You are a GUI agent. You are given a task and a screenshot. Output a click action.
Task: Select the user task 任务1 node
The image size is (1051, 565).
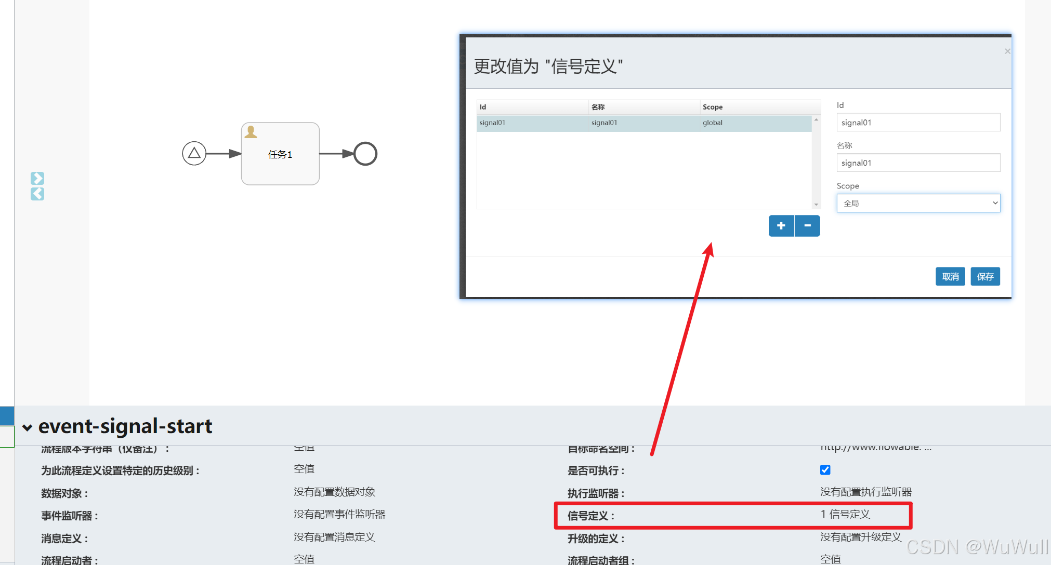pyautogui.click(x=280, y=154)
